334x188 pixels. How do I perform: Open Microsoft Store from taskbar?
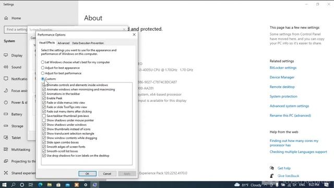coord(58,184)
